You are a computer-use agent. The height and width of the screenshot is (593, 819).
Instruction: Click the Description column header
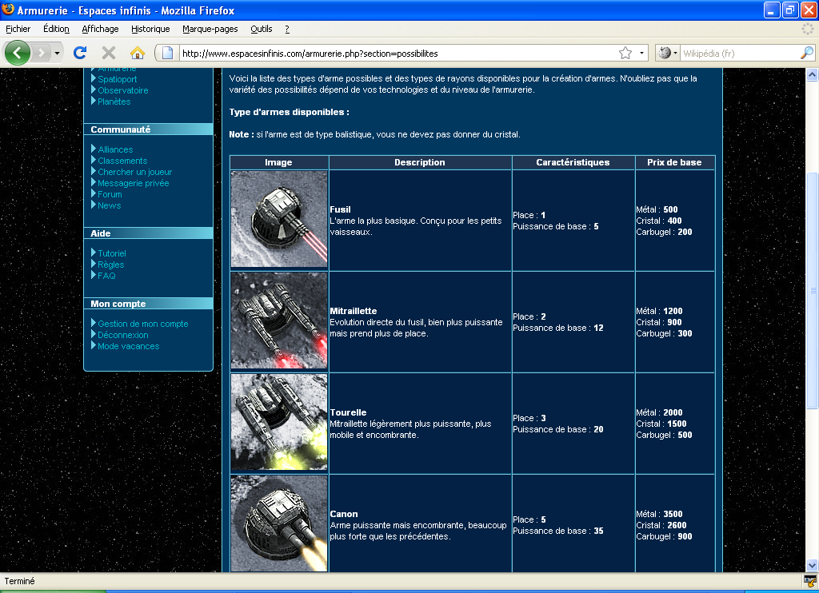pos(420,162)
